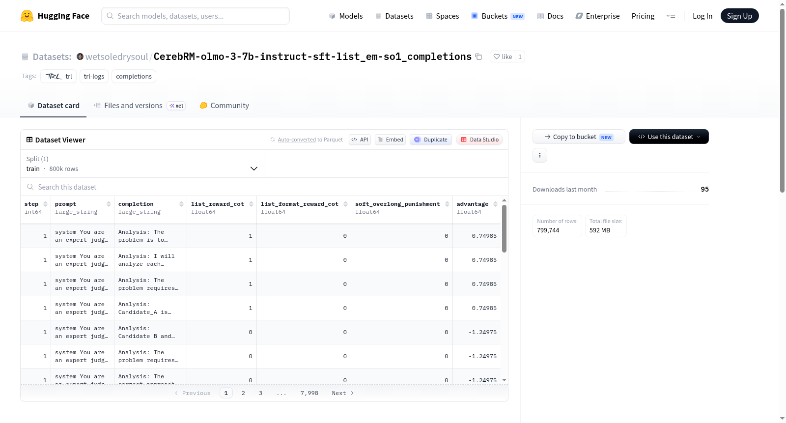The image size is (786, 423).
Task: Click the wetsoledrysoul avatar icon
Action: pos(80,56)
